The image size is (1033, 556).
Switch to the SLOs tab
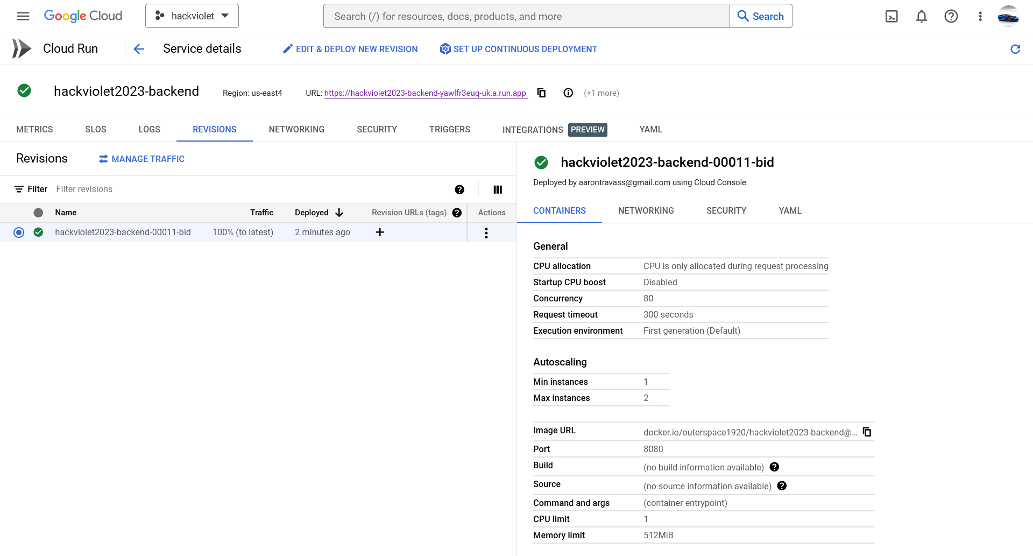(x=96, y=129)
